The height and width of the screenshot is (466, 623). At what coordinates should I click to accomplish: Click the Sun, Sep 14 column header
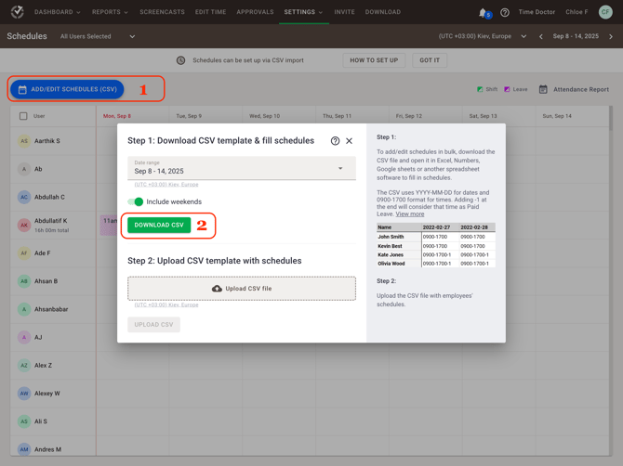pyautogui.click(x=557, y=116)
